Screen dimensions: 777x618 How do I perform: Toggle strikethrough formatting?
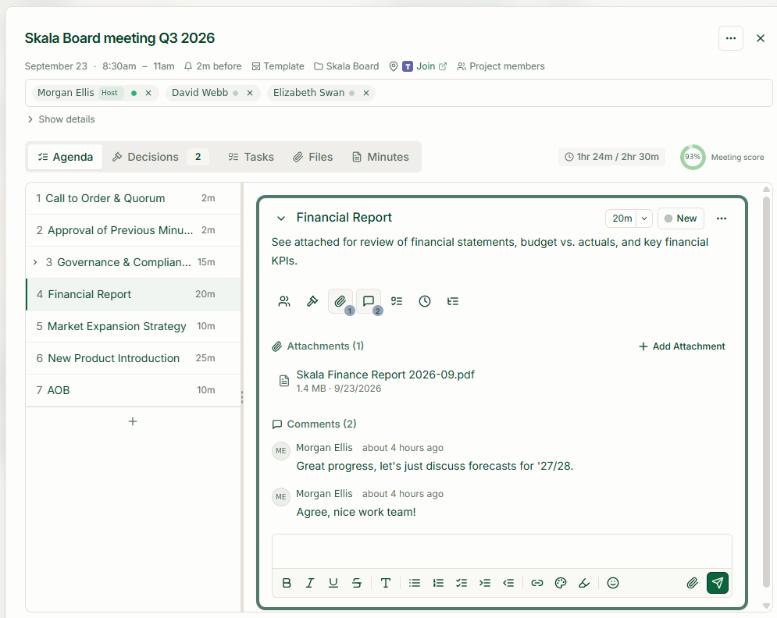[357, 584]
